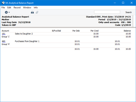Click the Group '4' row label
136x102 pixels.
[6, 44]
